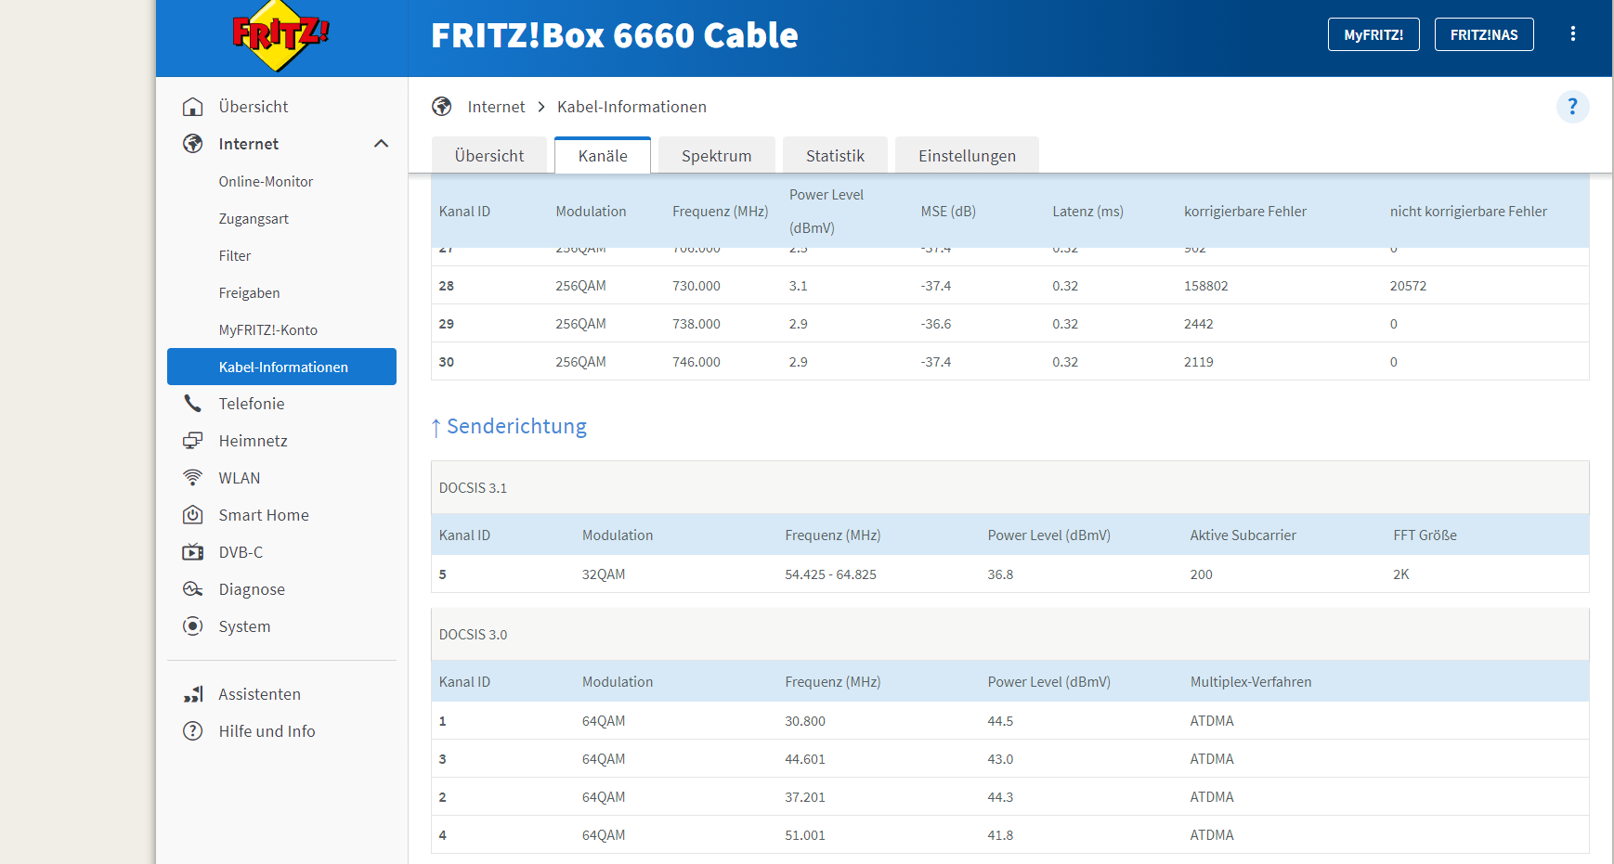Open MyFRITZ! button
Image resolution: width=1614 pixels, height=864 pixels.
(1373, 34)
